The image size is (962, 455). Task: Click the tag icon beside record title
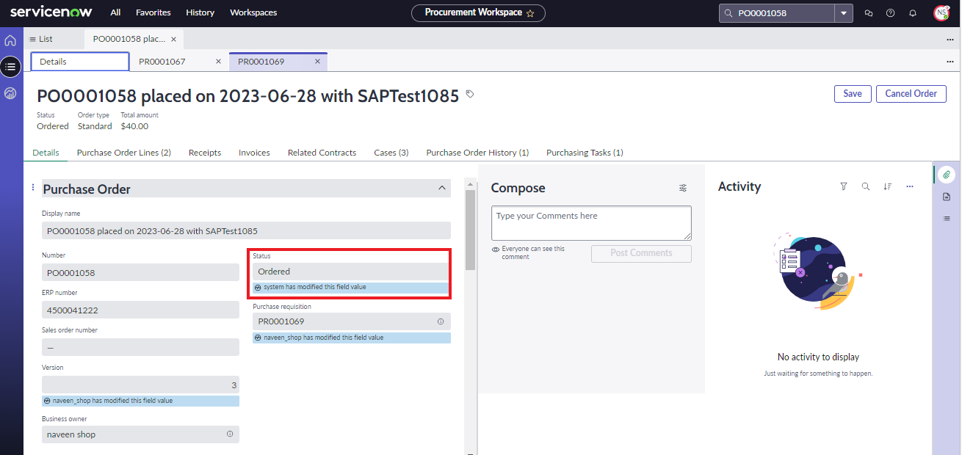pos(470,94)
